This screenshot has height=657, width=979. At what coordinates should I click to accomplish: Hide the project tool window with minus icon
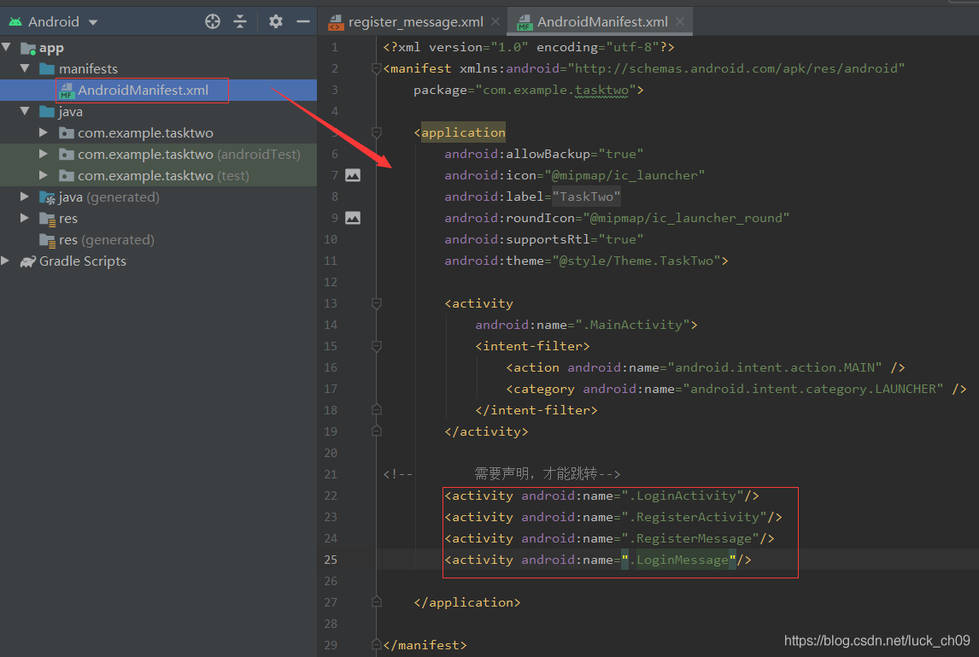[x=303, y=22]
